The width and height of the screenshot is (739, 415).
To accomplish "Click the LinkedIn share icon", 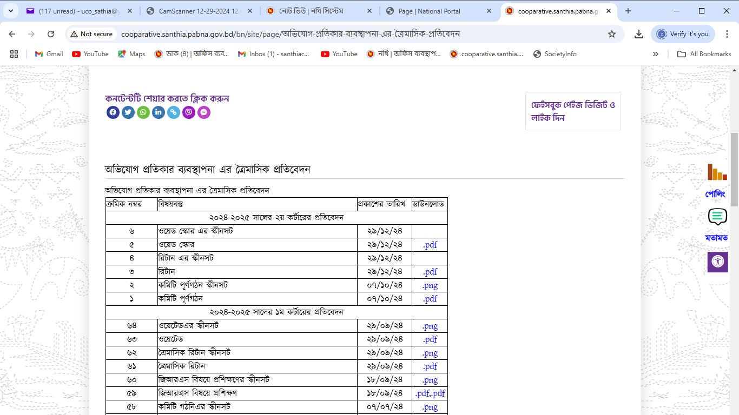I will [x=159, y=112].
